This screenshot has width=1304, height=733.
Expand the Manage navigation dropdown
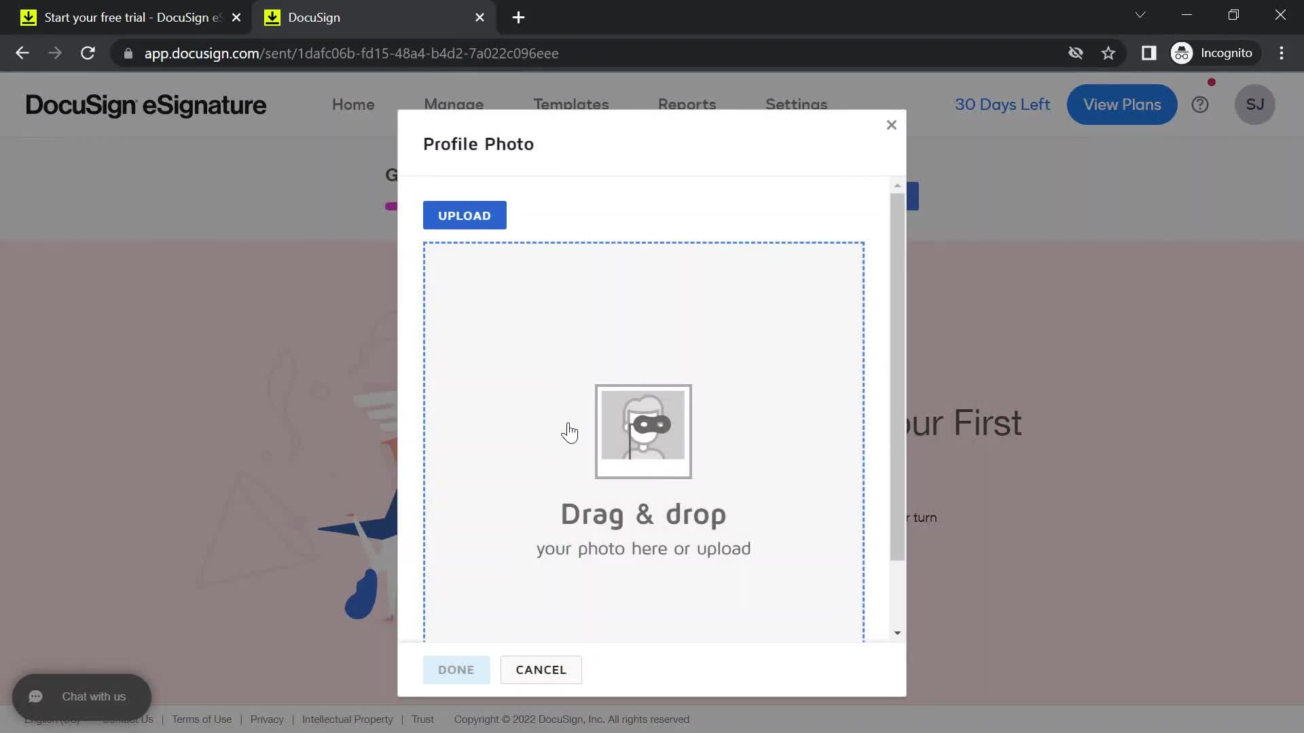pyautogui.click(x=452, y=105)
